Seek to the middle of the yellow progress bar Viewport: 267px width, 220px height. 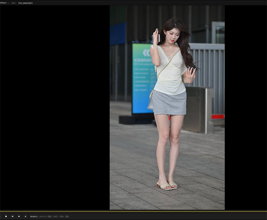[133, 211]
